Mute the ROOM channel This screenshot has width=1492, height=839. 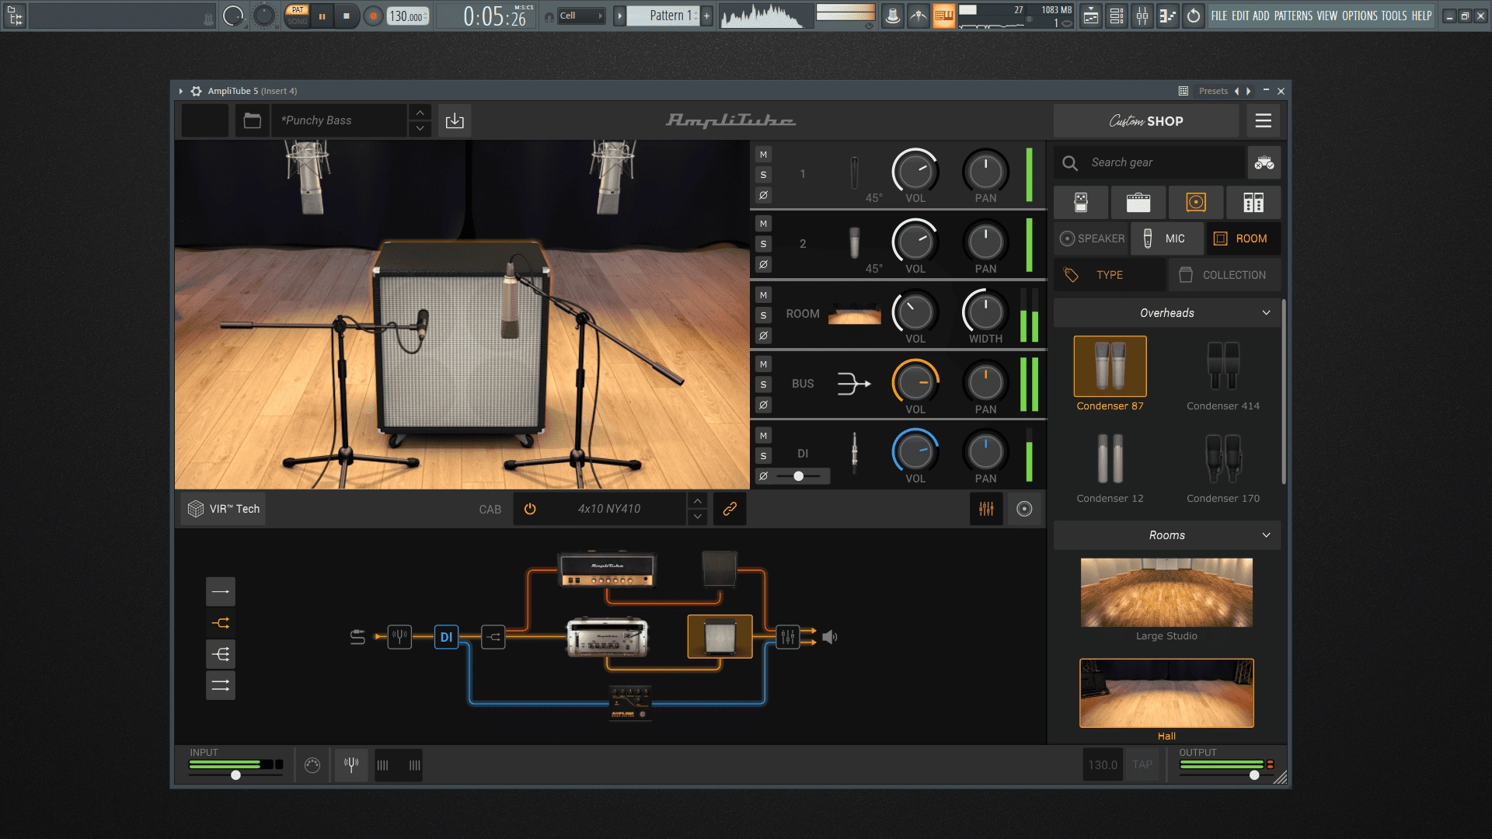763,295
